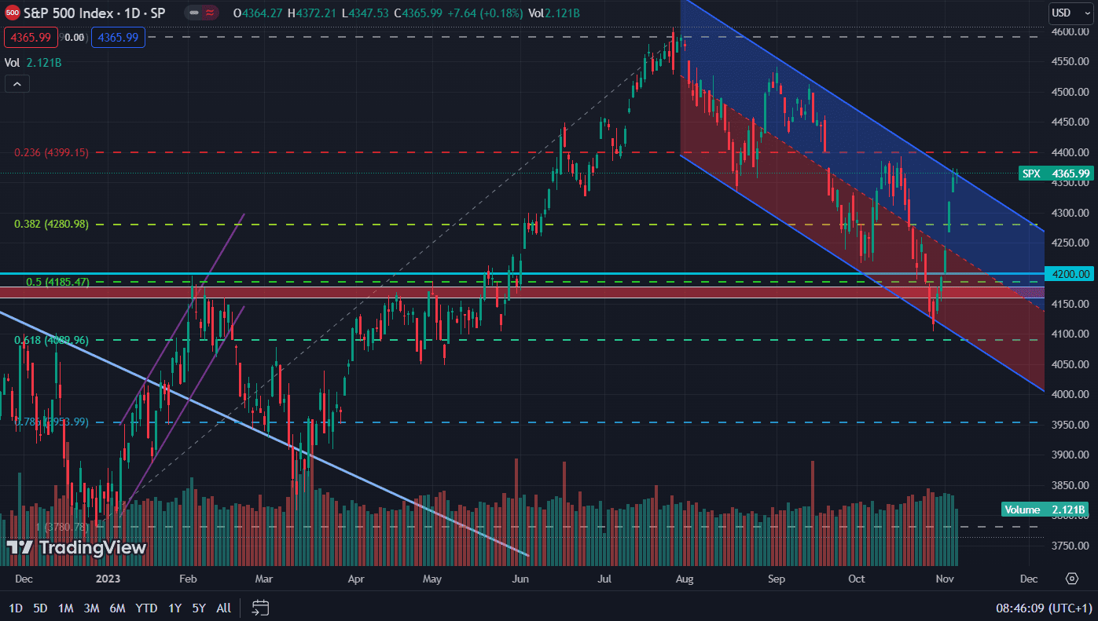Select the 1Y time range
Image resolution: width=1098 pixels, height=621 pixels.
pos(174,608)
